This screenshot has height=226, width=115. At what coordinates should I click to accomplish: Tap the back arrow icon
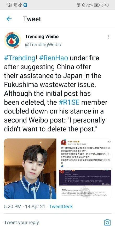9,19
